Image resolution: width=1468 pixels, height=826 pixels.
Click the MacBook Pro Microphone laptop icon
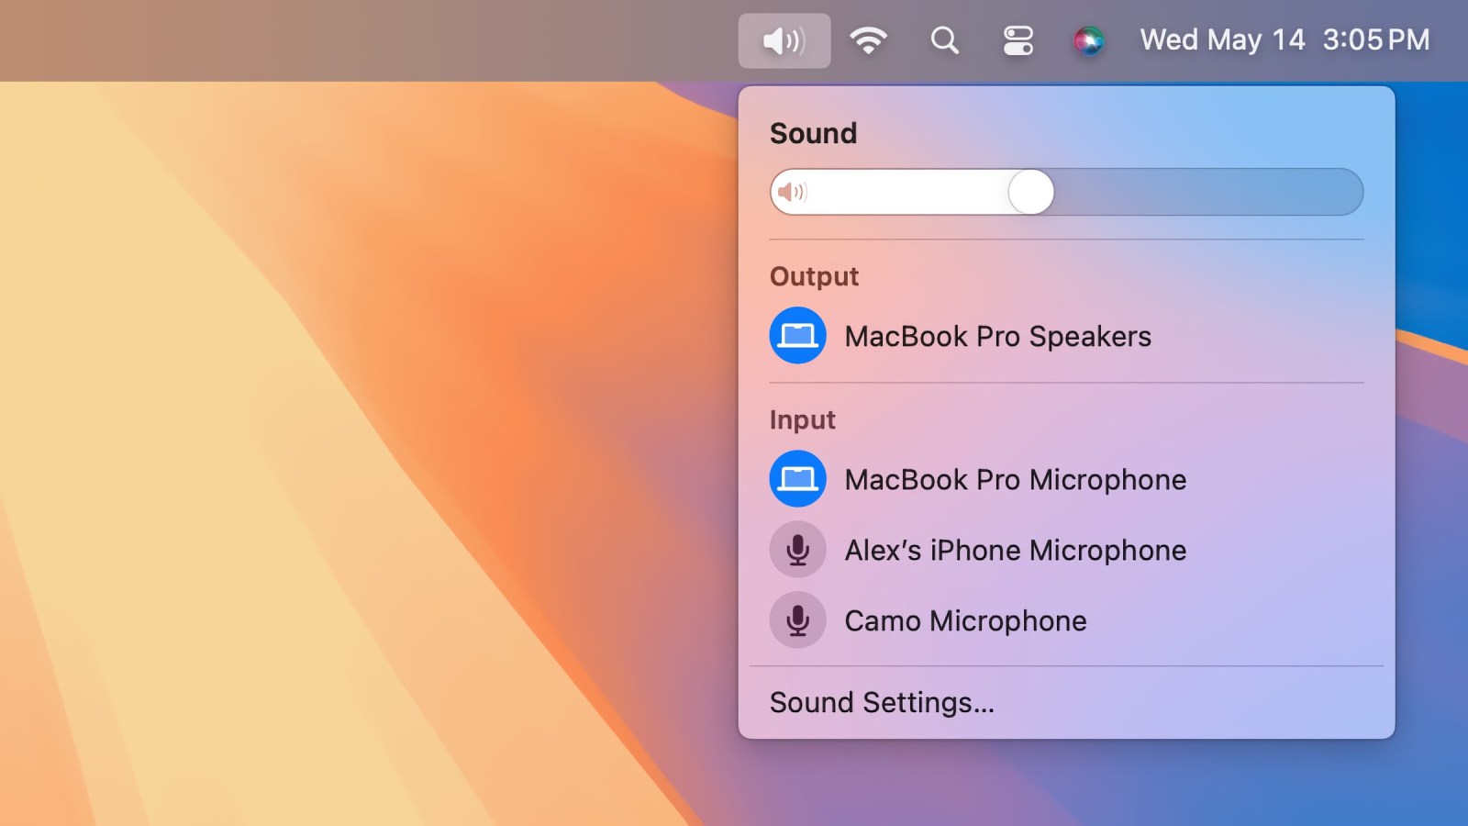tap(797, 479)
